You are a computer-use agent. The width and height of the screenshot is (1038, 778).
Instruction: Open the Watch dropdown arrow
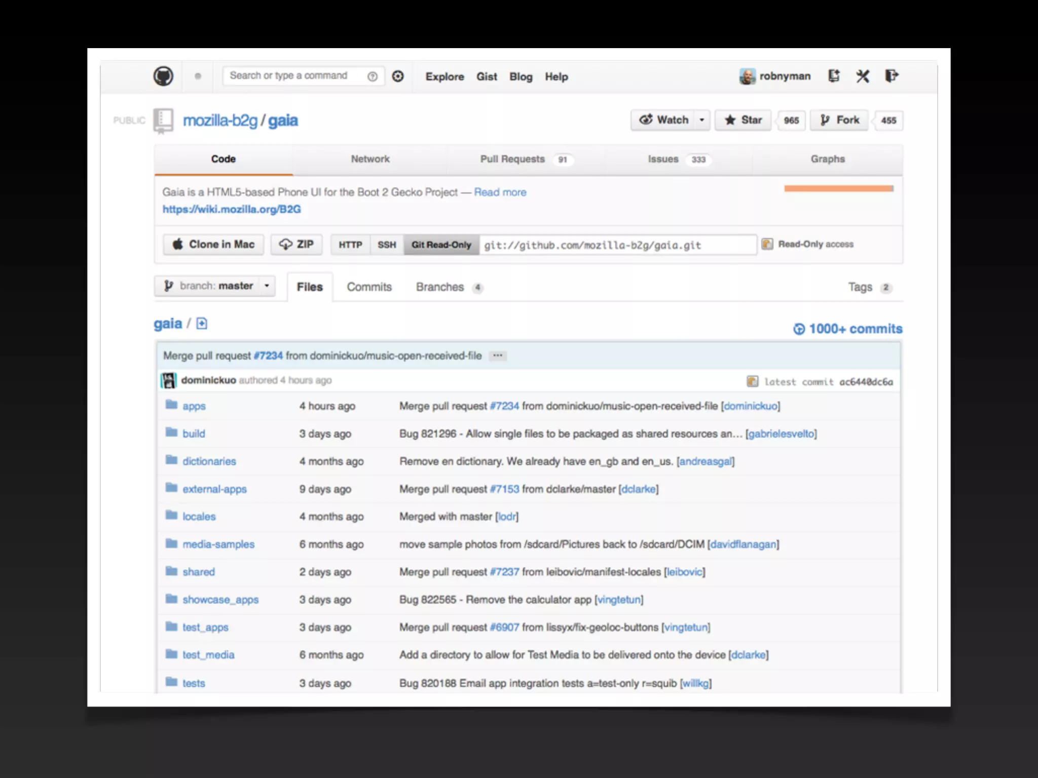coord(702,120)
